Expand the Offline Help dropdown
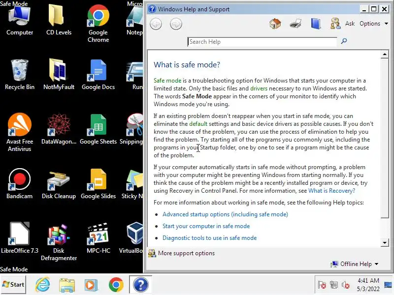394x295 pixels. 355,264
